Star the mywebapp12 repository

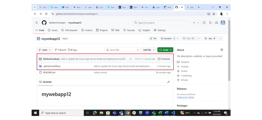tap(210, 38)
